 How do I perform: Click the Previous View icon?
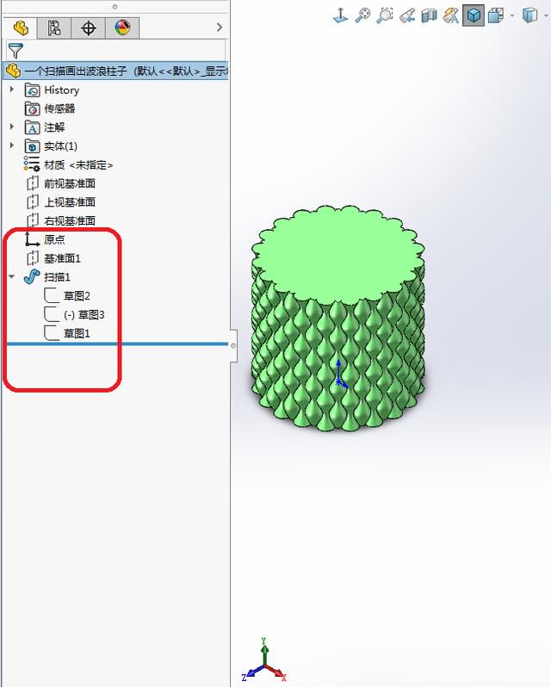[407, 16]
